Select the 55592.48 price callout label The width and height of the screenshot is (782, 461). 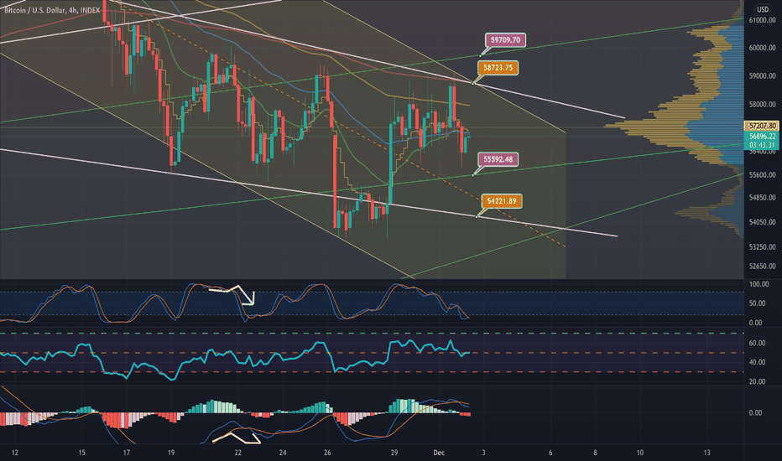tap(498, 159)
